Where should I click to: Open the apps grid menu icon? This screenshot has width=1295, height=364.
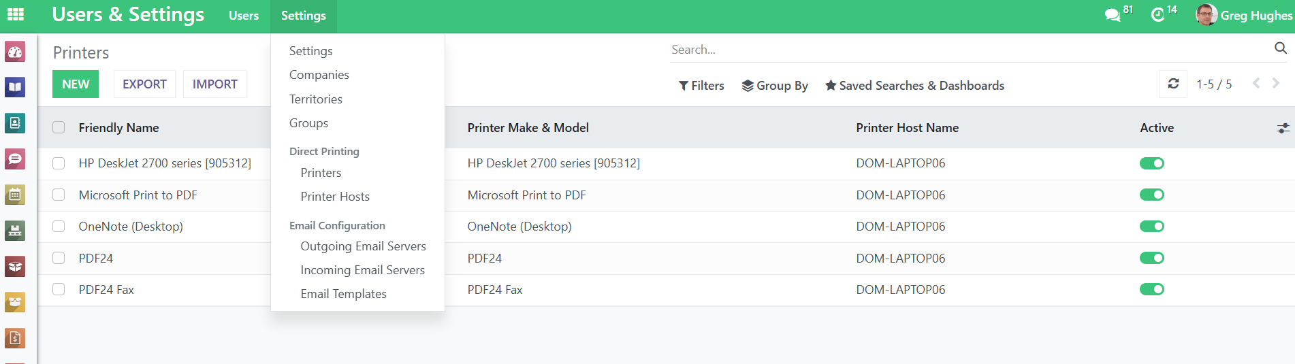tap(15, 15)
